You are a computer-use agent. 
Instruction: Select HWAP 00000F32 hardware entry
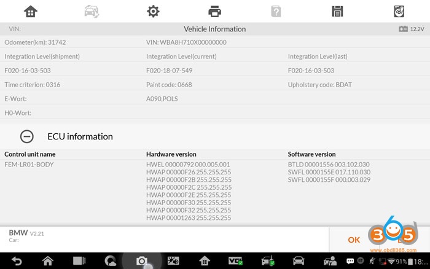(189, 210)
